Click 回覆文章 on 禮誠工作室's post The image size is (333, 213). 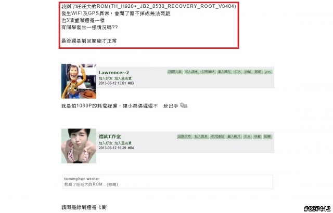coord(185,137)
